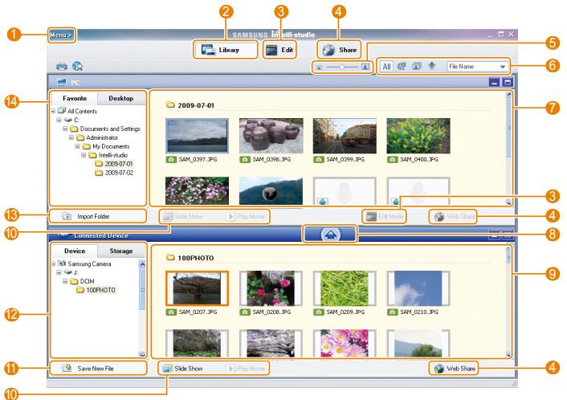Collapse the J: drive node
Image resolution: width=567 pixels, height=400 pixels.
point(59,272)
